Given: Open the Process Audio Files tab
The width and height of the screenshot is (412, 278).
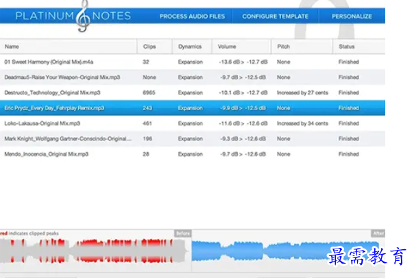Looking at the screenshot, I should [192, 16].
